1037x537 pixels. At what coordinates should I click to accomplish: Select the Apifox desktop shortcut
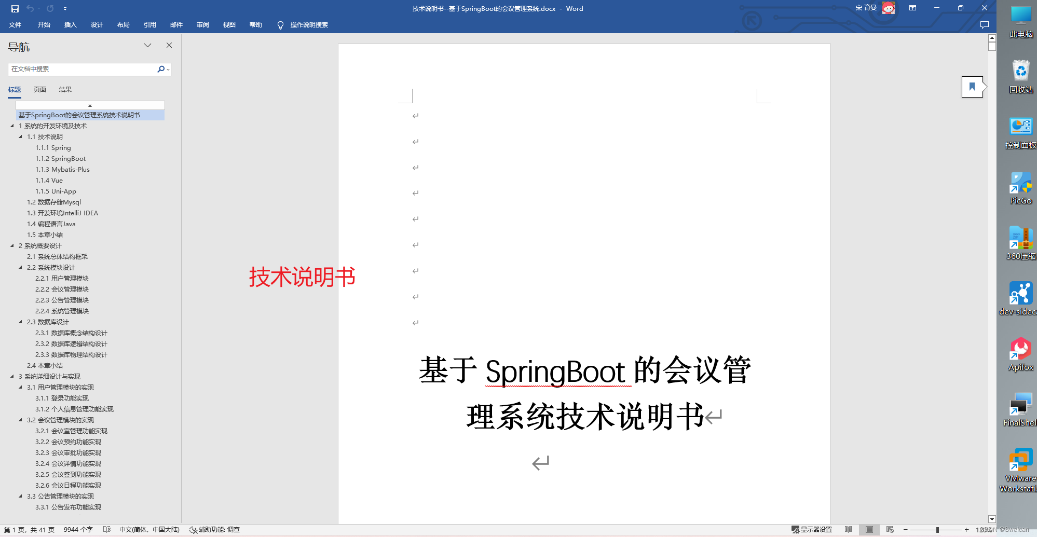(x=1021, y=354)
